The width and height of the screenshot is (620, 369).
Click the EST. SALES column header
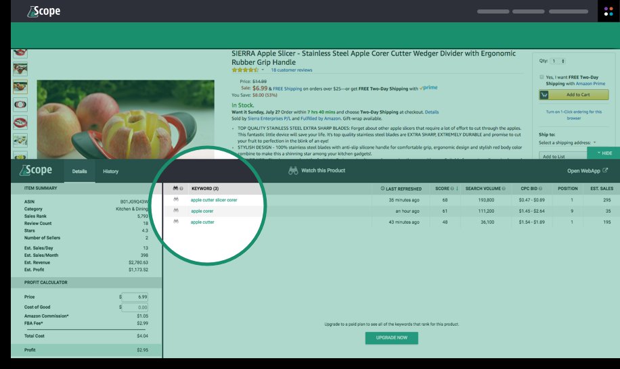[602, 189]
